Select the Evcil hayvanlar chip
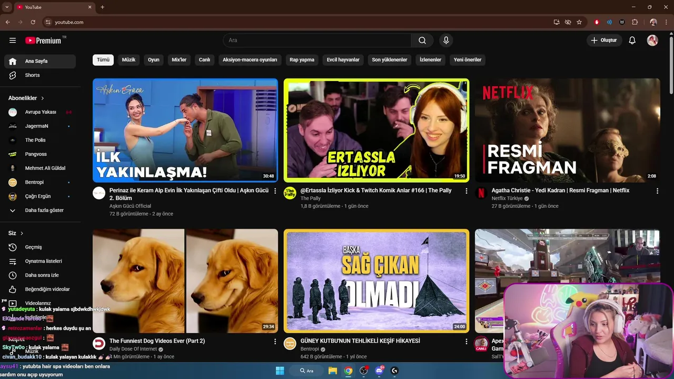This screenshot has height=379, width=674. tap(343, 60)
